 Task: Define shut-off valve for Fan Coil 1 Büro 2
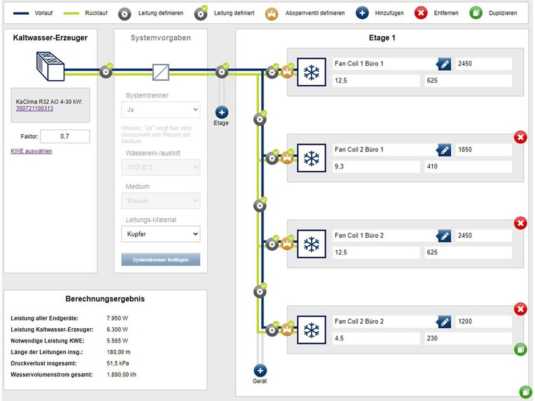(x=287, y=244)
